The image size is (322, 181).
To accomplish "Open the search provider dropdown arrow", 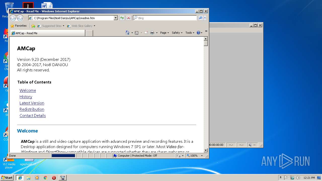I will click(x=205, y=18).
